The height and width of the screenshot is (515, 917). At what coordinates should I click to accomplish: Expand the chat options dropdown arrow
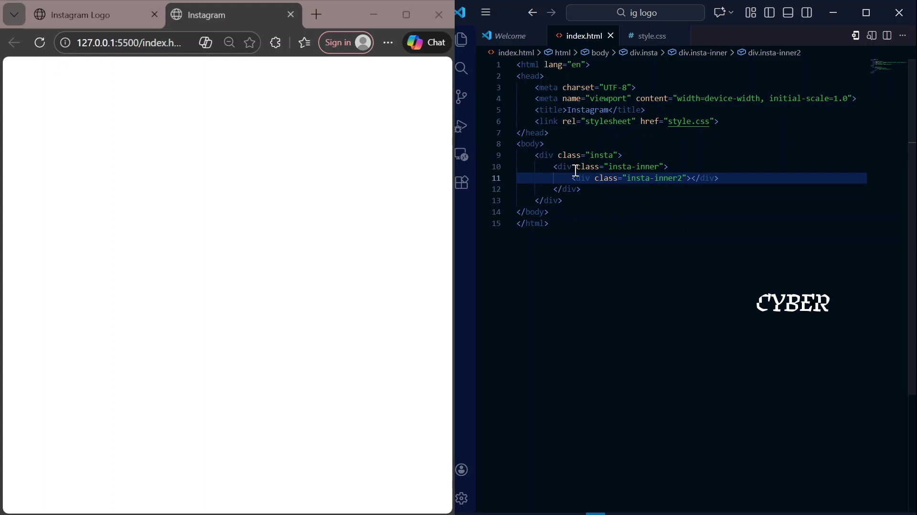click(x=731, y=12)
